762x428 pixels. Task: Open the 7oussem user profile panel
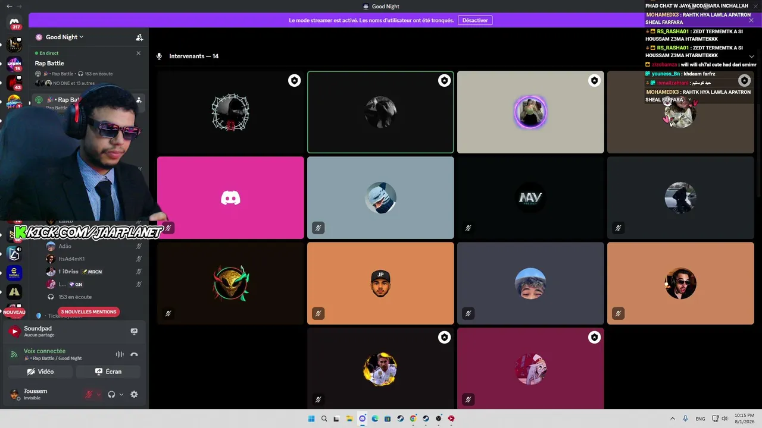[x=36, y=394]
